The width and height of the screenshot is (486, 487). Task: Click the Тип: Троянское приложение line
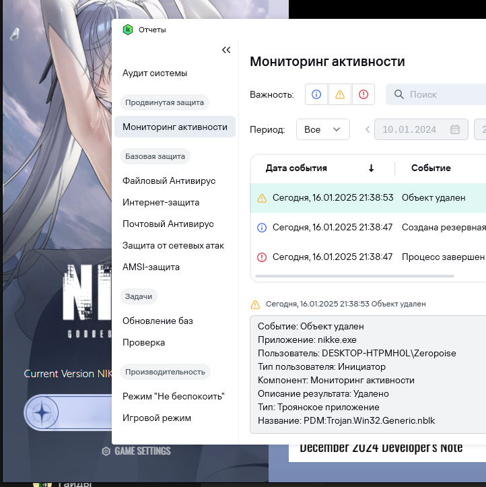coord(318,407)
